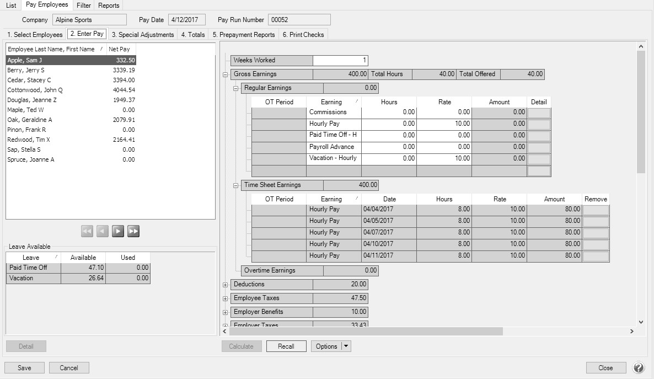Click Remove button for 04/04/2017 time sheet entry
The width and height of the screenshot is (654, 379).
click(x=596, y=210)
